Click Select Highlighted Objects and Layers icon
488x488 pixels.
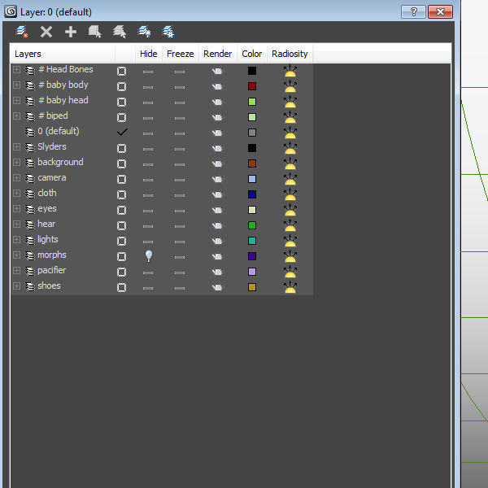click(x=95, y=32)
